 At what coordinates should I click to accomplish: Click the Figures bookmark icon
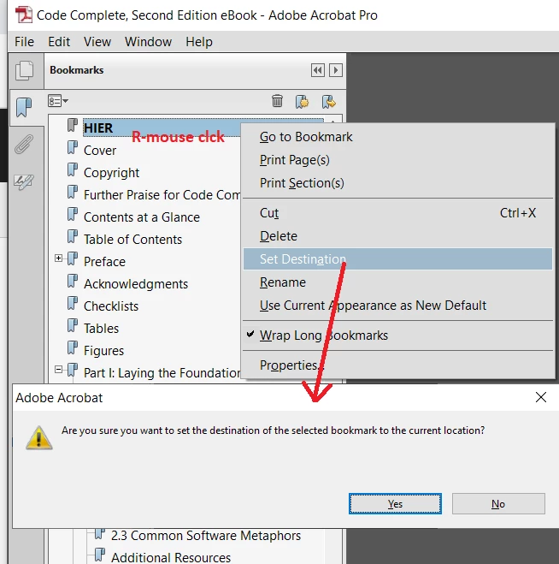(x=73, y=348)
